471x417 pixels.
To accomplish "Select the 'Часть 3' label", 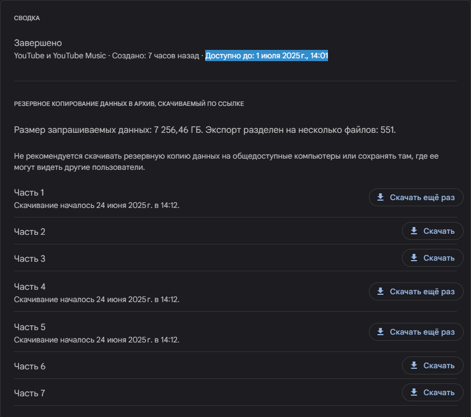I will click(30, 259).
